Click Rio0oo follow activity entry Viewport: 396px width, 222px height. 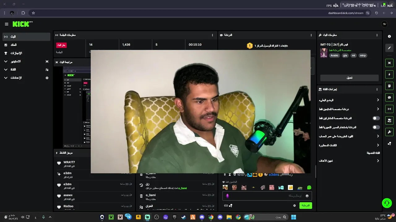point(94,207)
